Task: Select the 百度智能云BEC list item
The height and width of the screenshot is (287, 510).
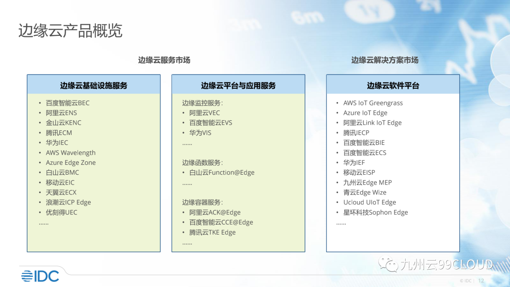Action: (x=68, y=103)
